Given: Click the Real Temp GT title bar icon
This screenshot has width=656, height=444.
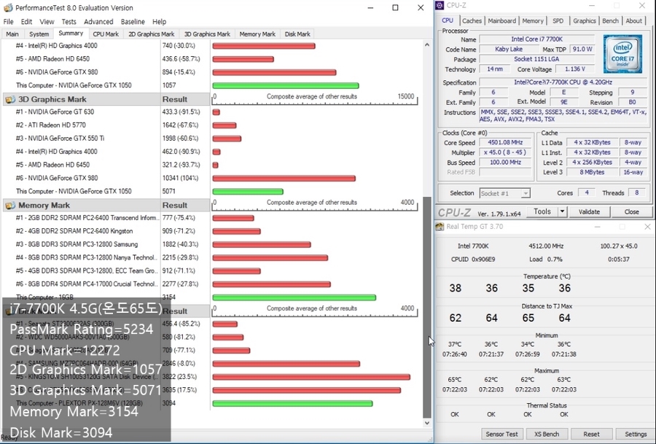Looking at the screenshot, I should (x=440, y=227).
